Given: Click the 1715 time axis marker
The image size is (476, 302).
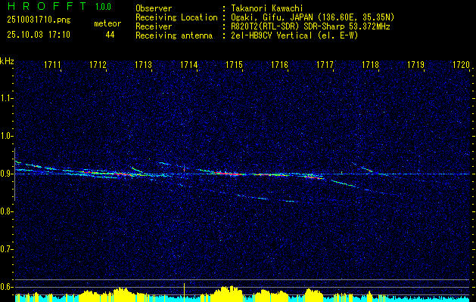Looking at the screenshot, I should pos(234,65).
